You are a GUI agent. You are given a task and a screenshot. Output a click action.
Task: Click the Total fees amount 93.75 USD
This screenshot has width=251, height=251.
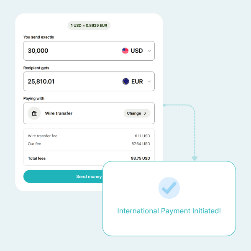click(140, 159)
